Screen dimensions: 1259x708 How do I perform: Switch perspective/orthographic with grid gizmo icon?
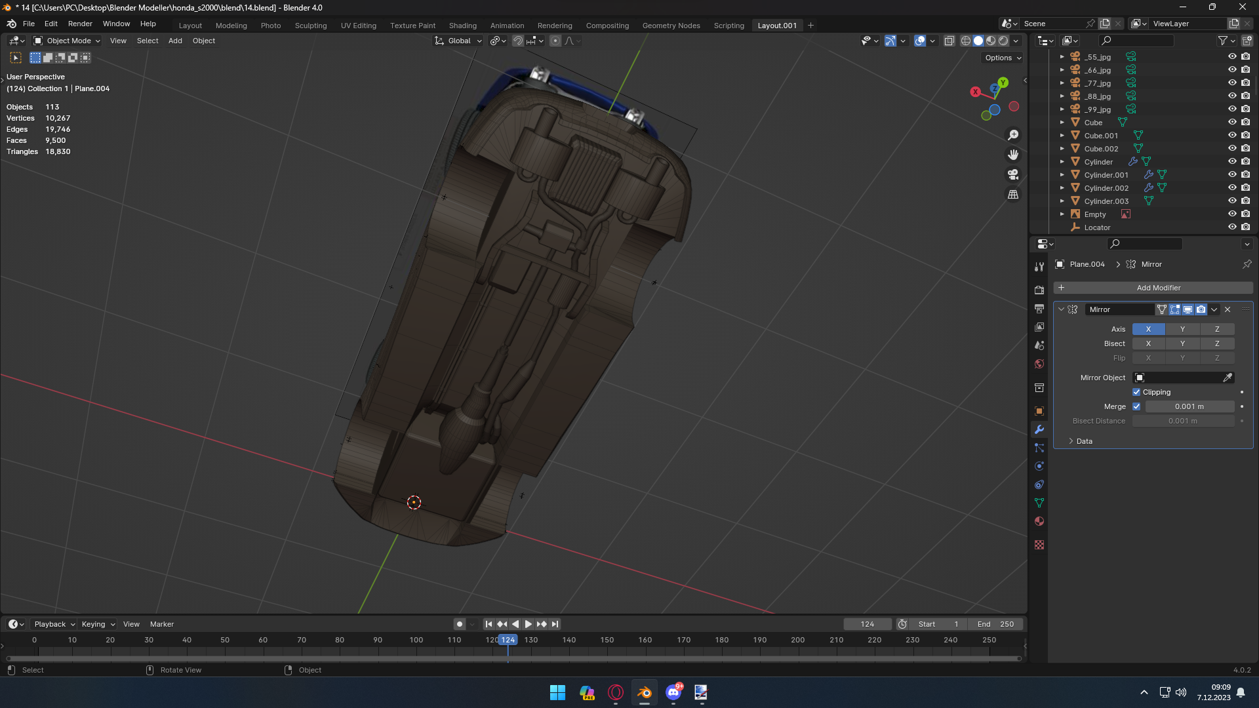pyautogui.click(x=1013, y=195)
